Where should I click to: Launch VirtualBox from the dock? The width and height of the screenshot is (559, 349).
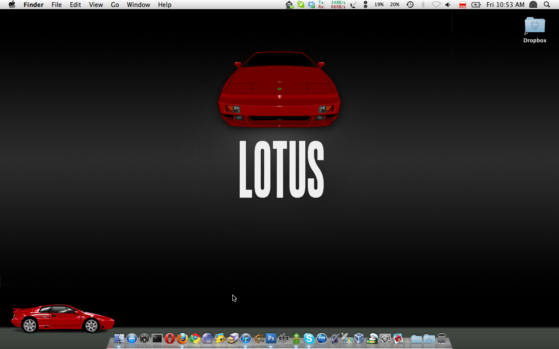(359, 339)
